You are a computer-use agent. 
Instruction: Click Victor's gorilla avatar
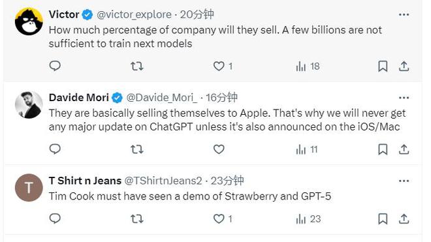[29, 22]
